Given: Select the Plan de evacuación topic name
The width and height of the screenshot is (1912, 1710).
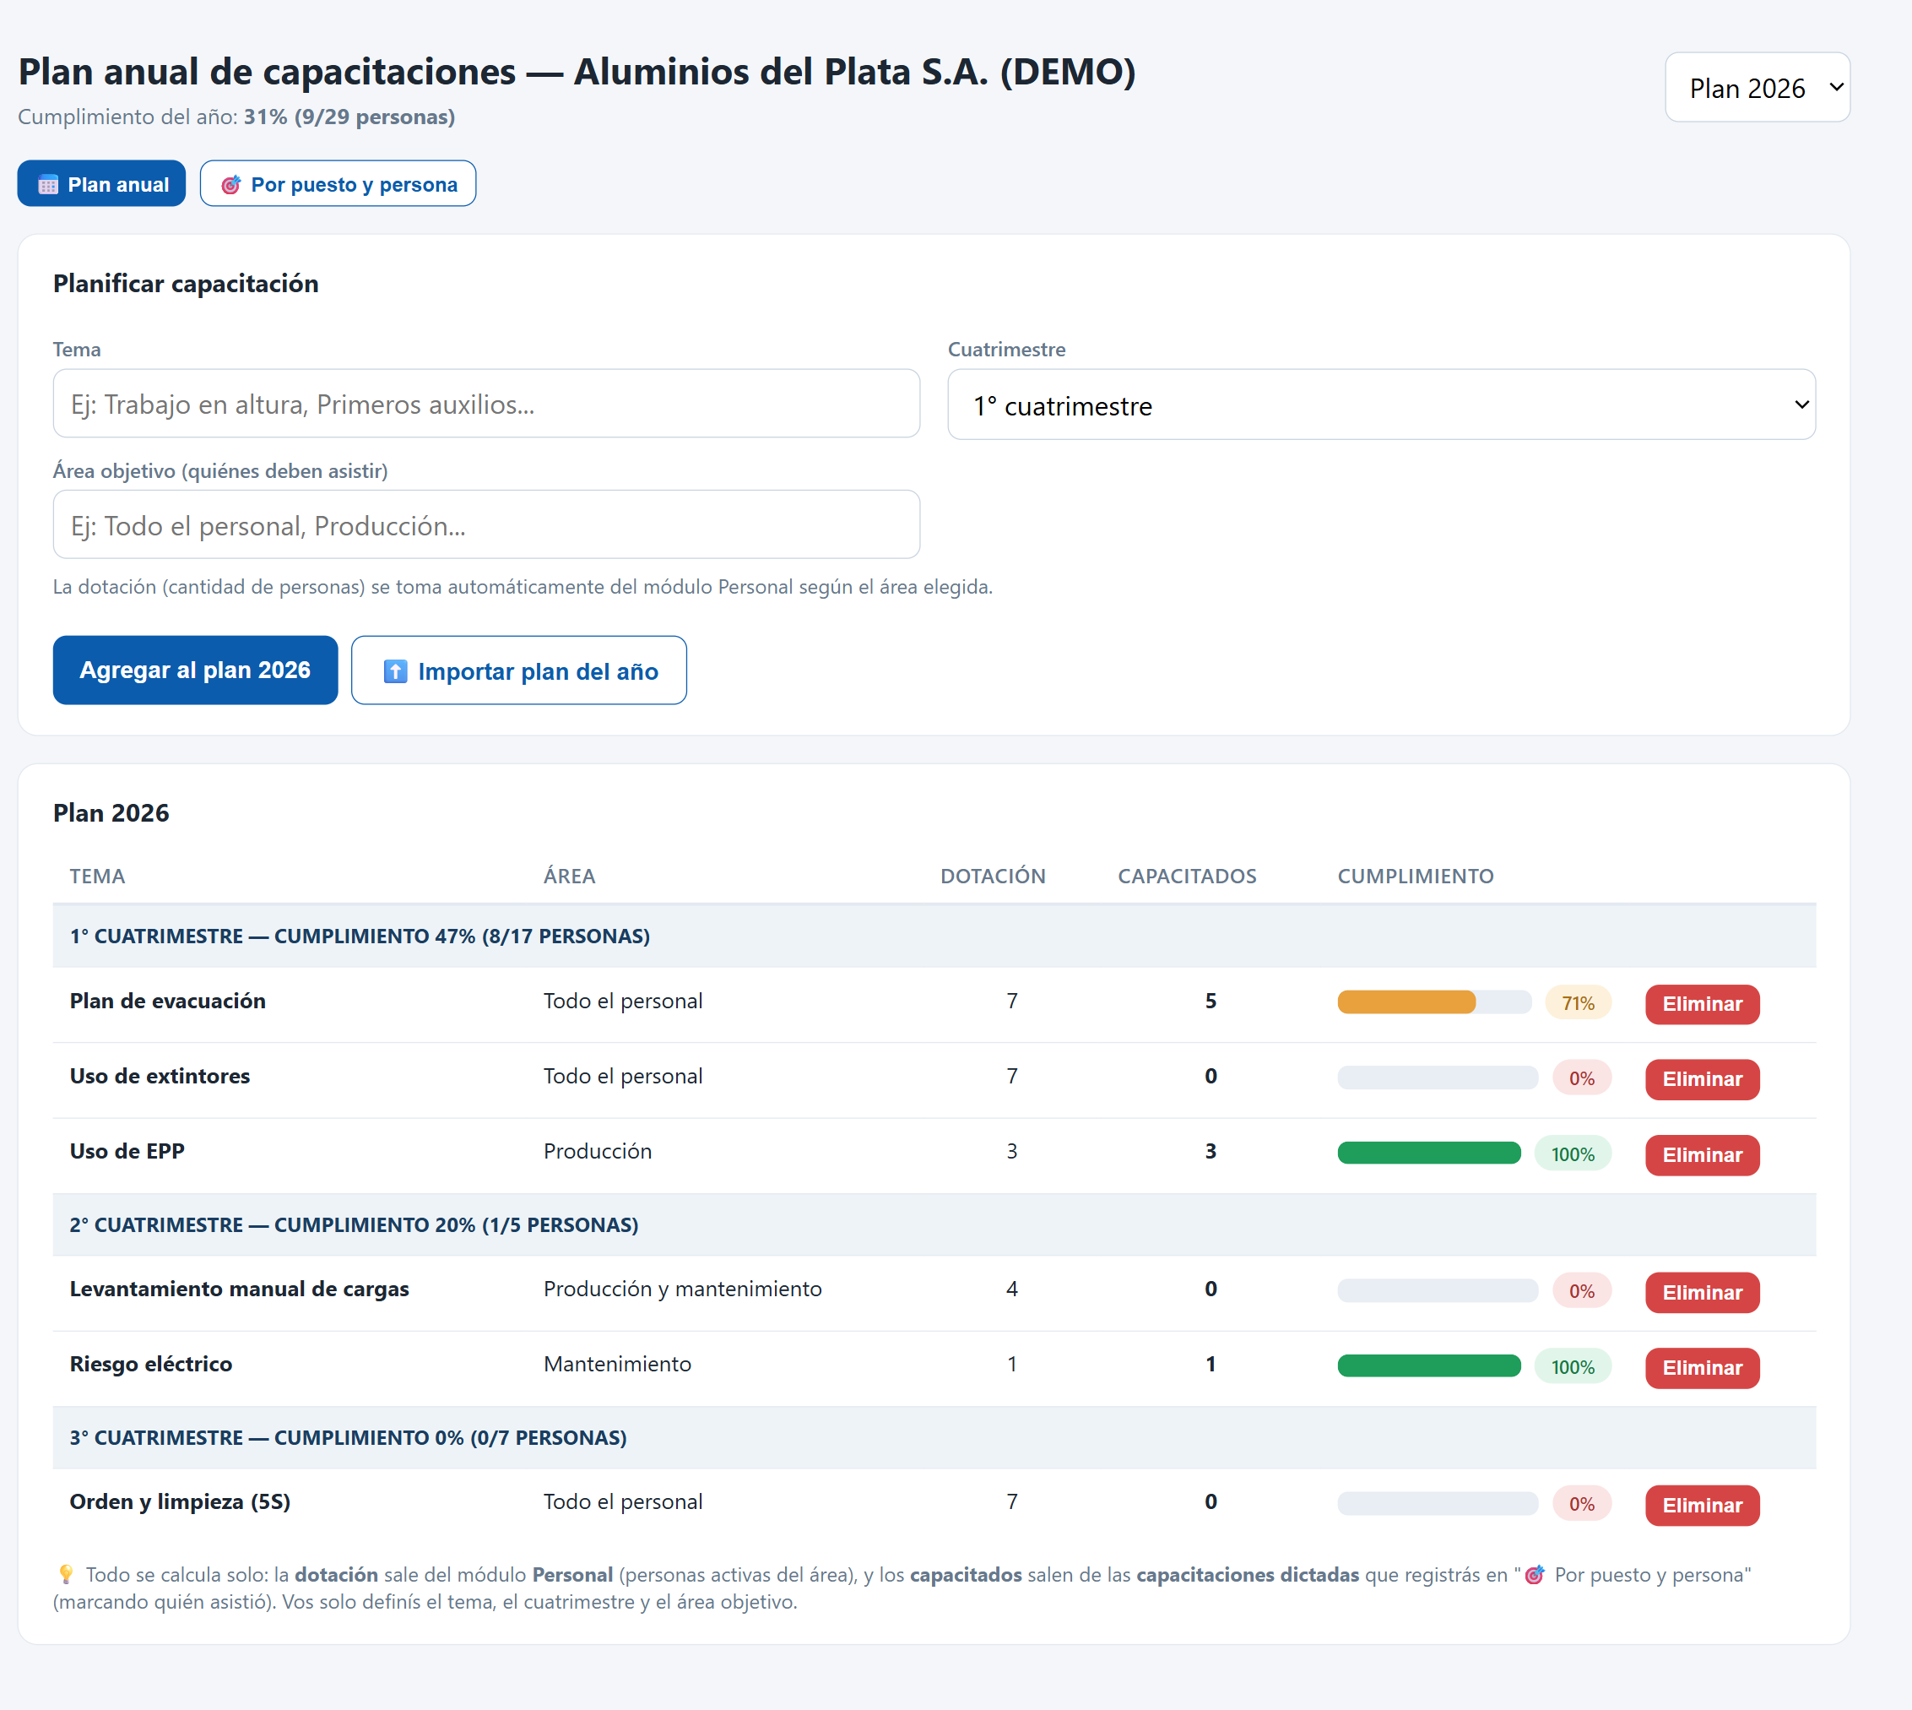Looking at the screenshot, I should click(x=168, y=1002).
